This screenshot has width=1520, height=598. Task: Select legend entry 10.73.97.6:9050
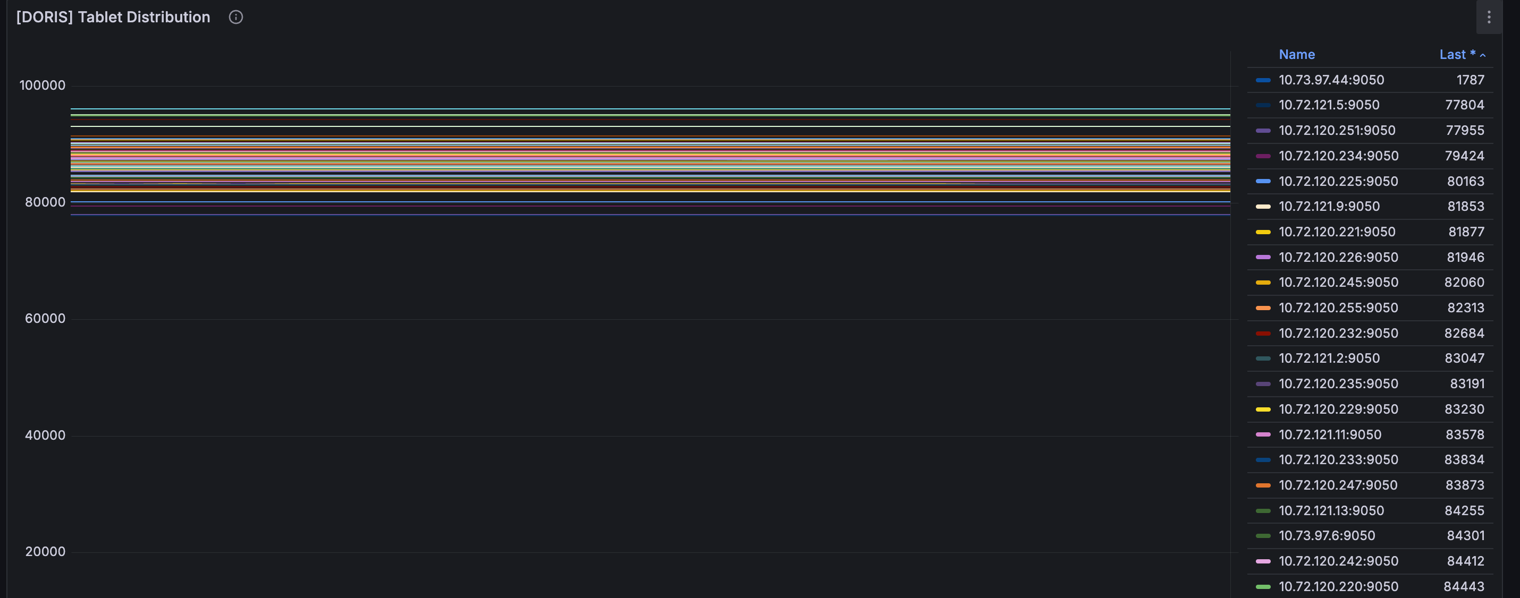(1327, 535)
